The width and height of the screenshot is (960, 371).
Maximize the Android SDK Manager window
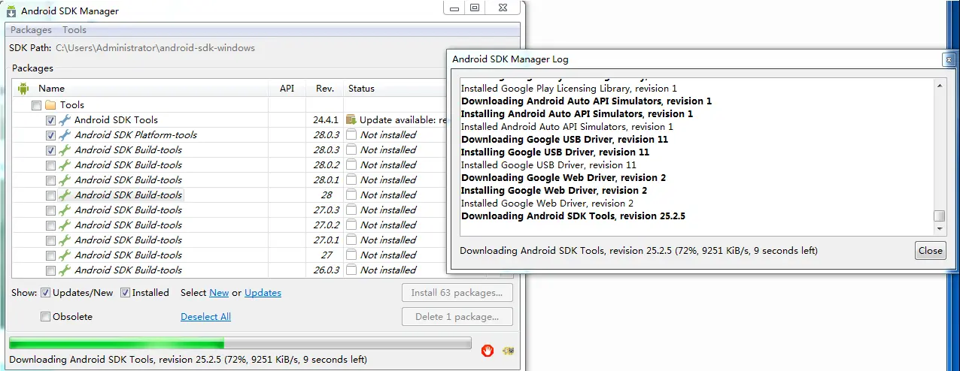[x=475, y=8]
